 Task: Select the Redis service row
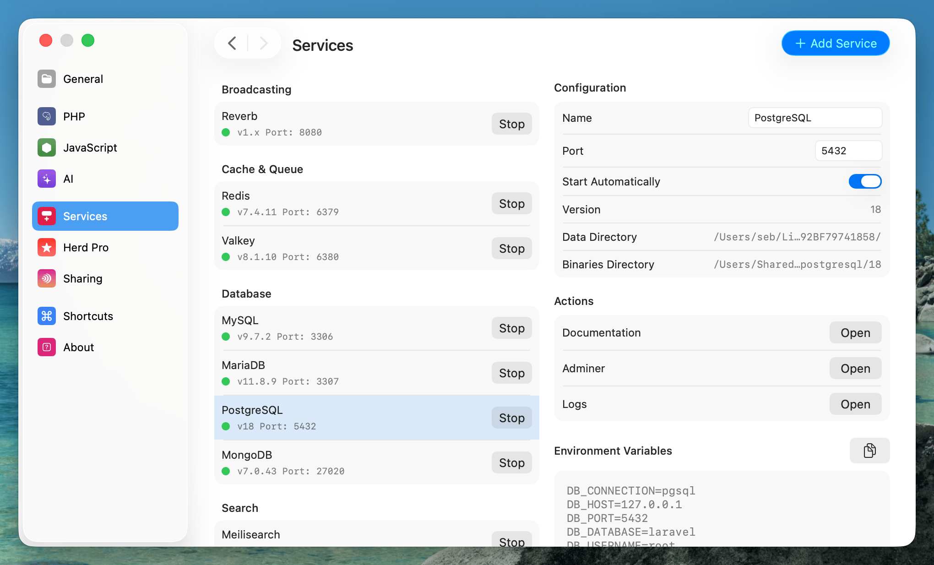pos(376,203)
